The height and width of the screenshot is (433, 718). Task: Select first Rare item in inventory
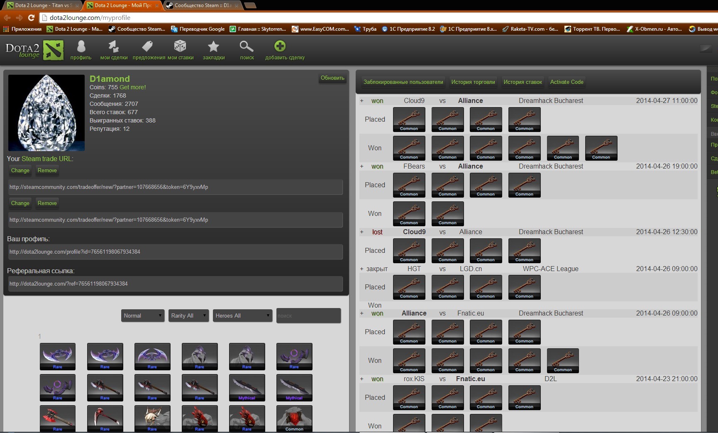[58, 356]
